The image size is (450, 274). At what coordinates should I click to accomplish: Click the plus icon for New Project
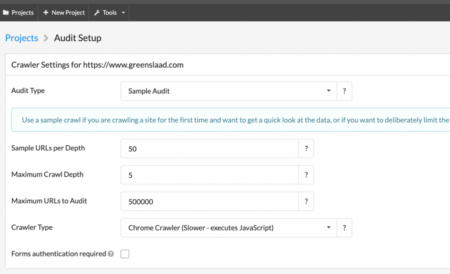46,13
